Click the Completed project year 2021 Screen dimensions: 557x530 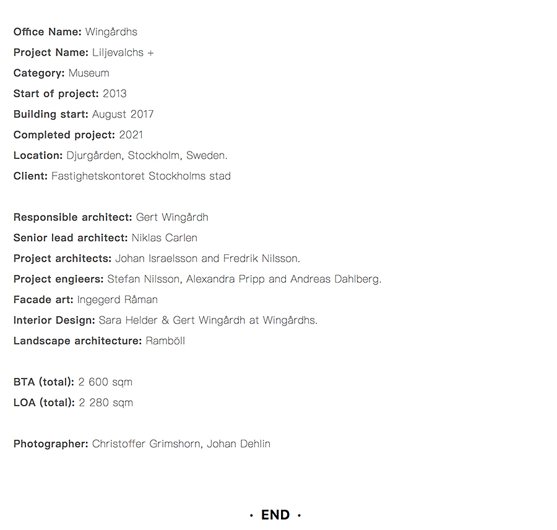tap(131, 135)
